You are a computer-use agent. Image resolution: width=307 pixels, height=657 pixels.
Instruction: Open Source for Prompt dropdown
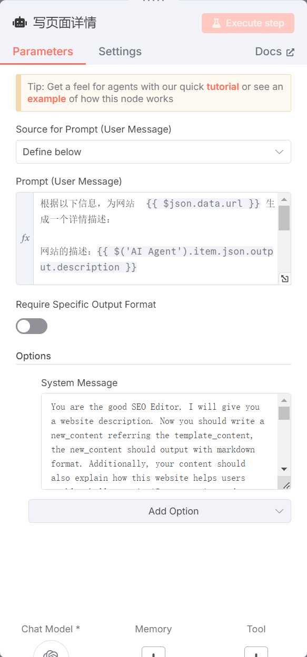(x=153, y=152)
